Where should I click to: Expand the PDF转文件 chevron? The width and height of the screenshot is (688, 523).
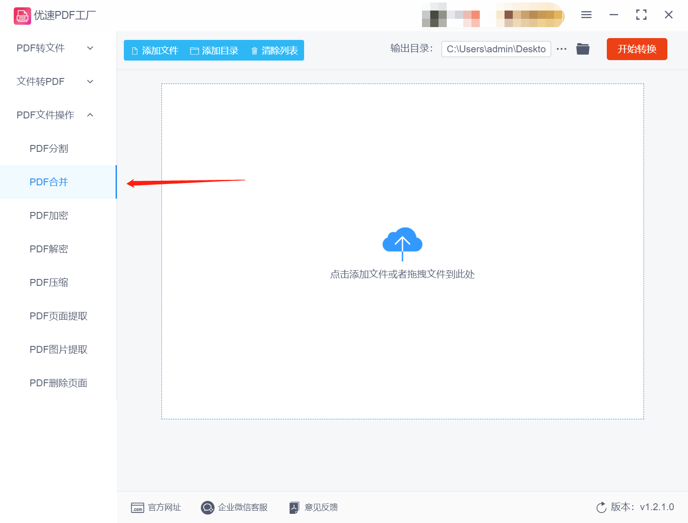pos(90,48)
